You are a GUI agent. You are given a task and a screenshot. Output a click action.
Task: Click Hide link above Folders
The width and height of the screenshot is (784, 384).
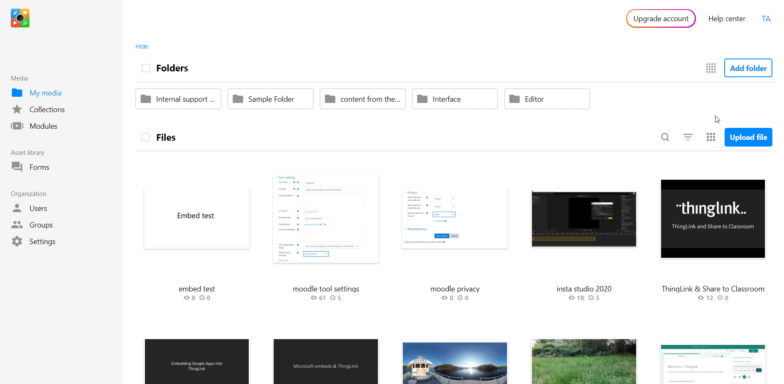click(142, 46)
